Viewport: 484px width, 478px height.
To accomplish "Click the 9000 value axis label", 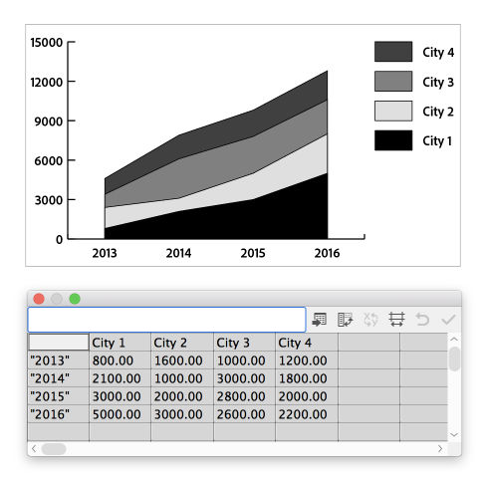I will 49,121.
